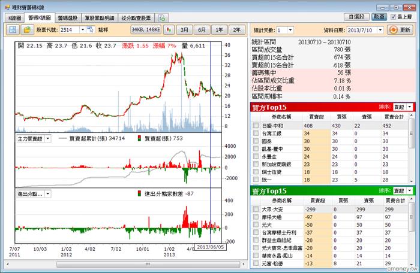Set chart range to 1年
The height and width of the screenshot is (273, 420).
tap(219, 30)
